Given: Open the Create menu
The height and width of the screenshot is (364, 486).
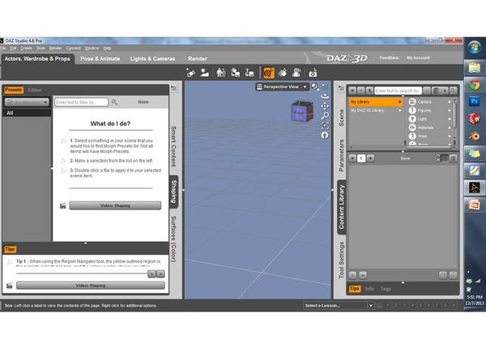Looking at the screenshot, I should (x=27, y=49).
